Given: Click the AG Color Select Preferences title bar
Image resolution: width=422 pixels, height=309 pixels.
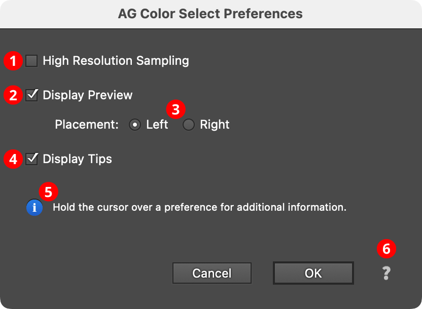Looking at the screenshot, I should pos(211,14).
